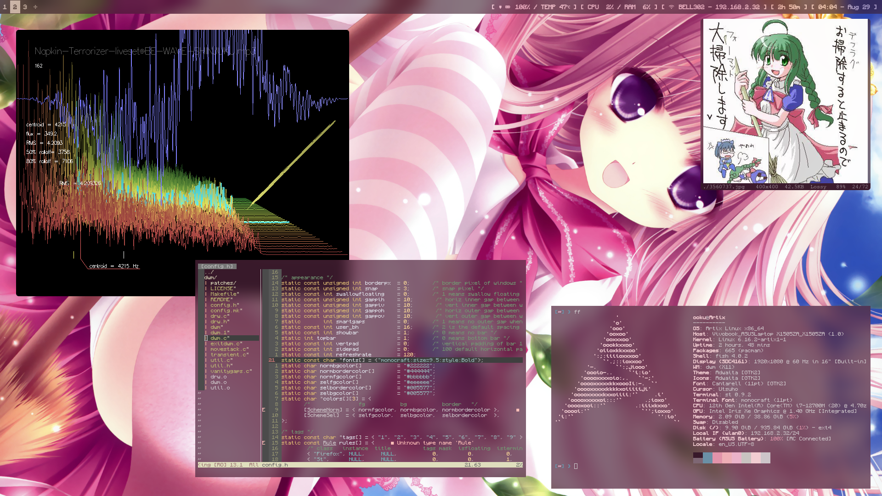The width and height of the screenshot is (882, 496).
Task: Select the [config.h] tab label in vim
Action: click(217, 266)
